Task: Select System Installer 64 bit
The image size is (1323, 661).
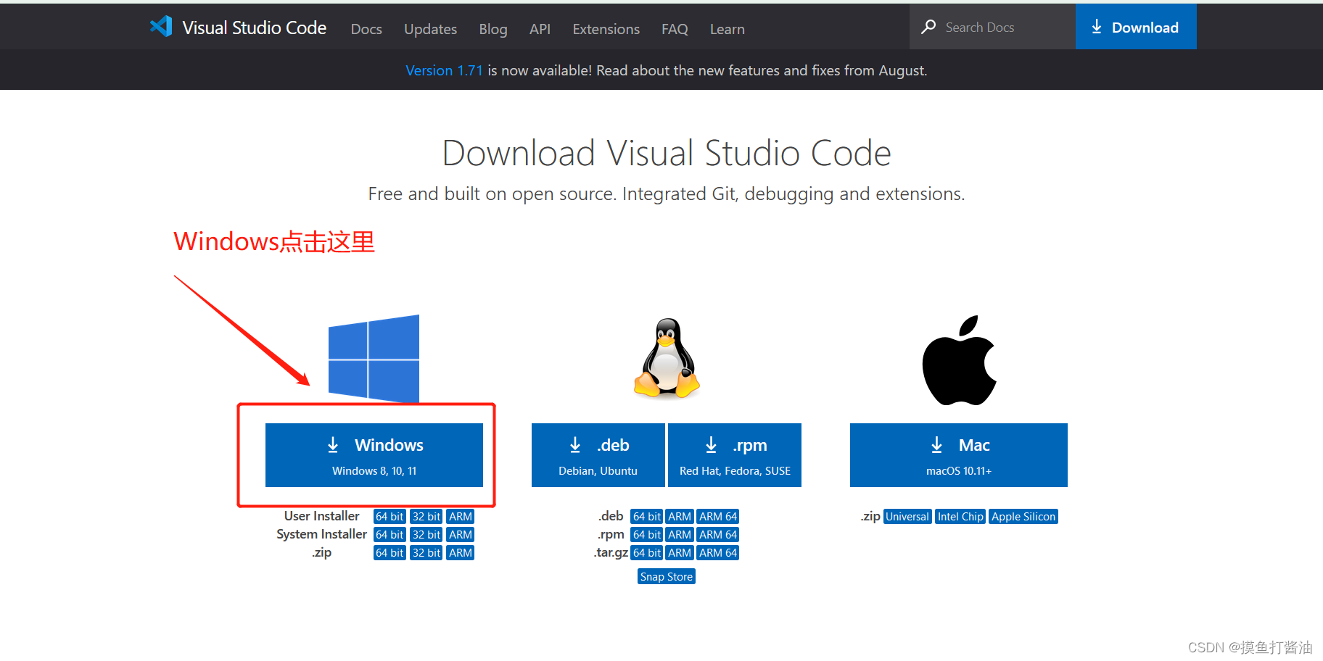Action: point(390,534)
